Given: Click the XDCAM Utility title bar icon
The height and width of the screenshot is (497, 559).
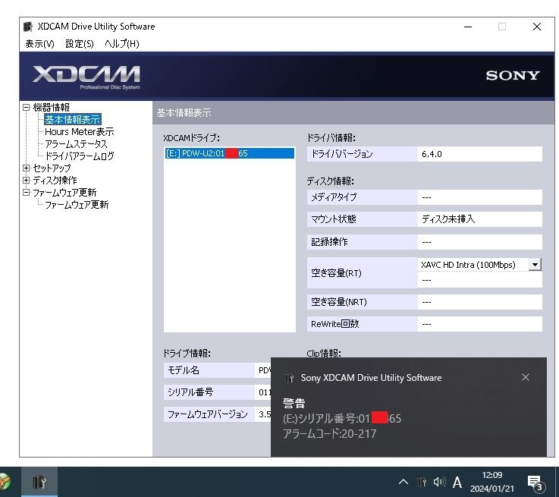Looking at the screenshot, I should 28,27.
